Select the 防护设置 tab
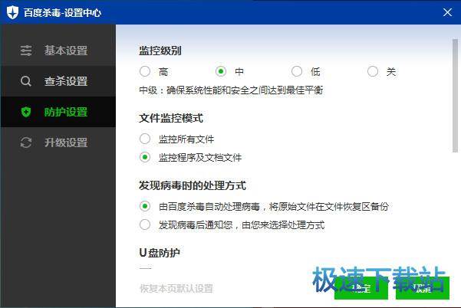461x308 pixels. coord(58,112)
